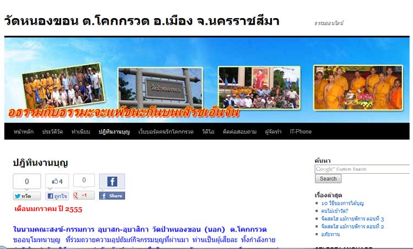
Task: Open the วิดีโอ menu item
Action: pyautogui.click(x=208, y=131)
